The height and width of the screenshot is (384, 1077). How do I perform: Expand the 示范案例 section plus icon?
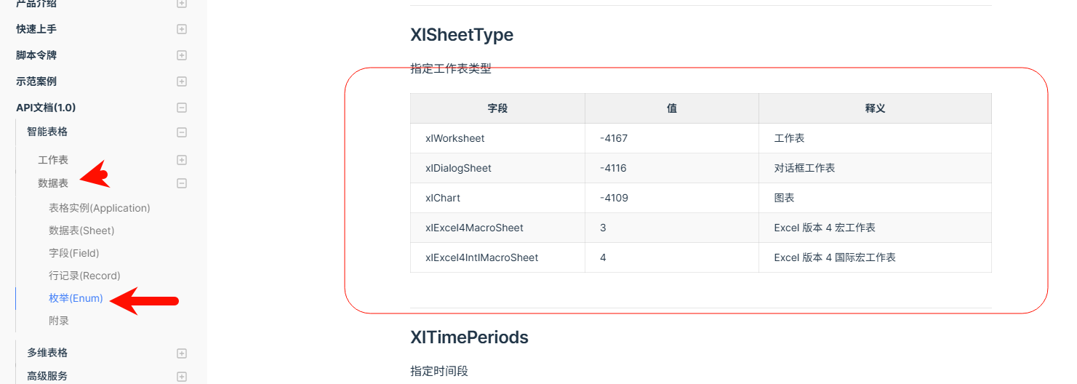tap(182, 81)
